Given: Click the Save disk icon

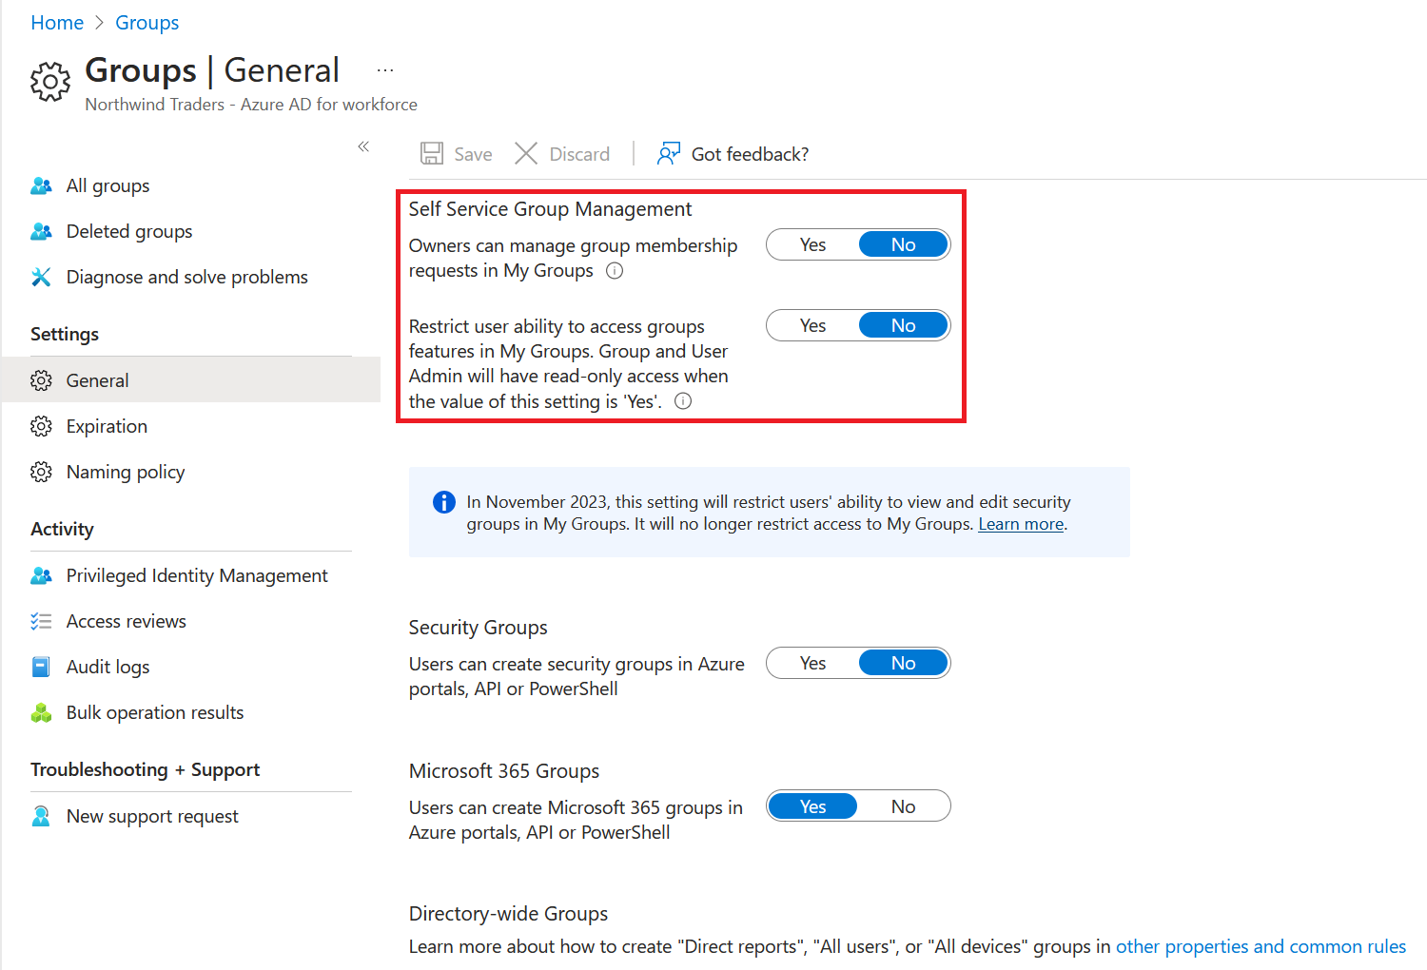Looking at the screenshot, I should pos(432,154).
